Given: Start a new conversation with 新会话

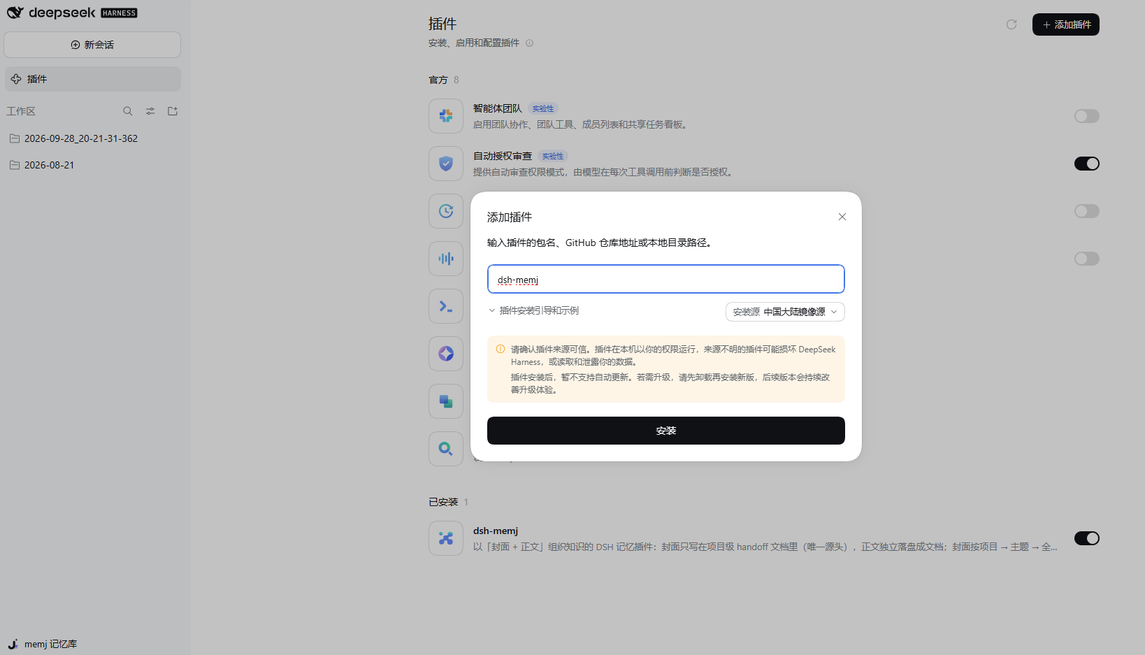Looking at the screenshot, I should tap(92, 45).
